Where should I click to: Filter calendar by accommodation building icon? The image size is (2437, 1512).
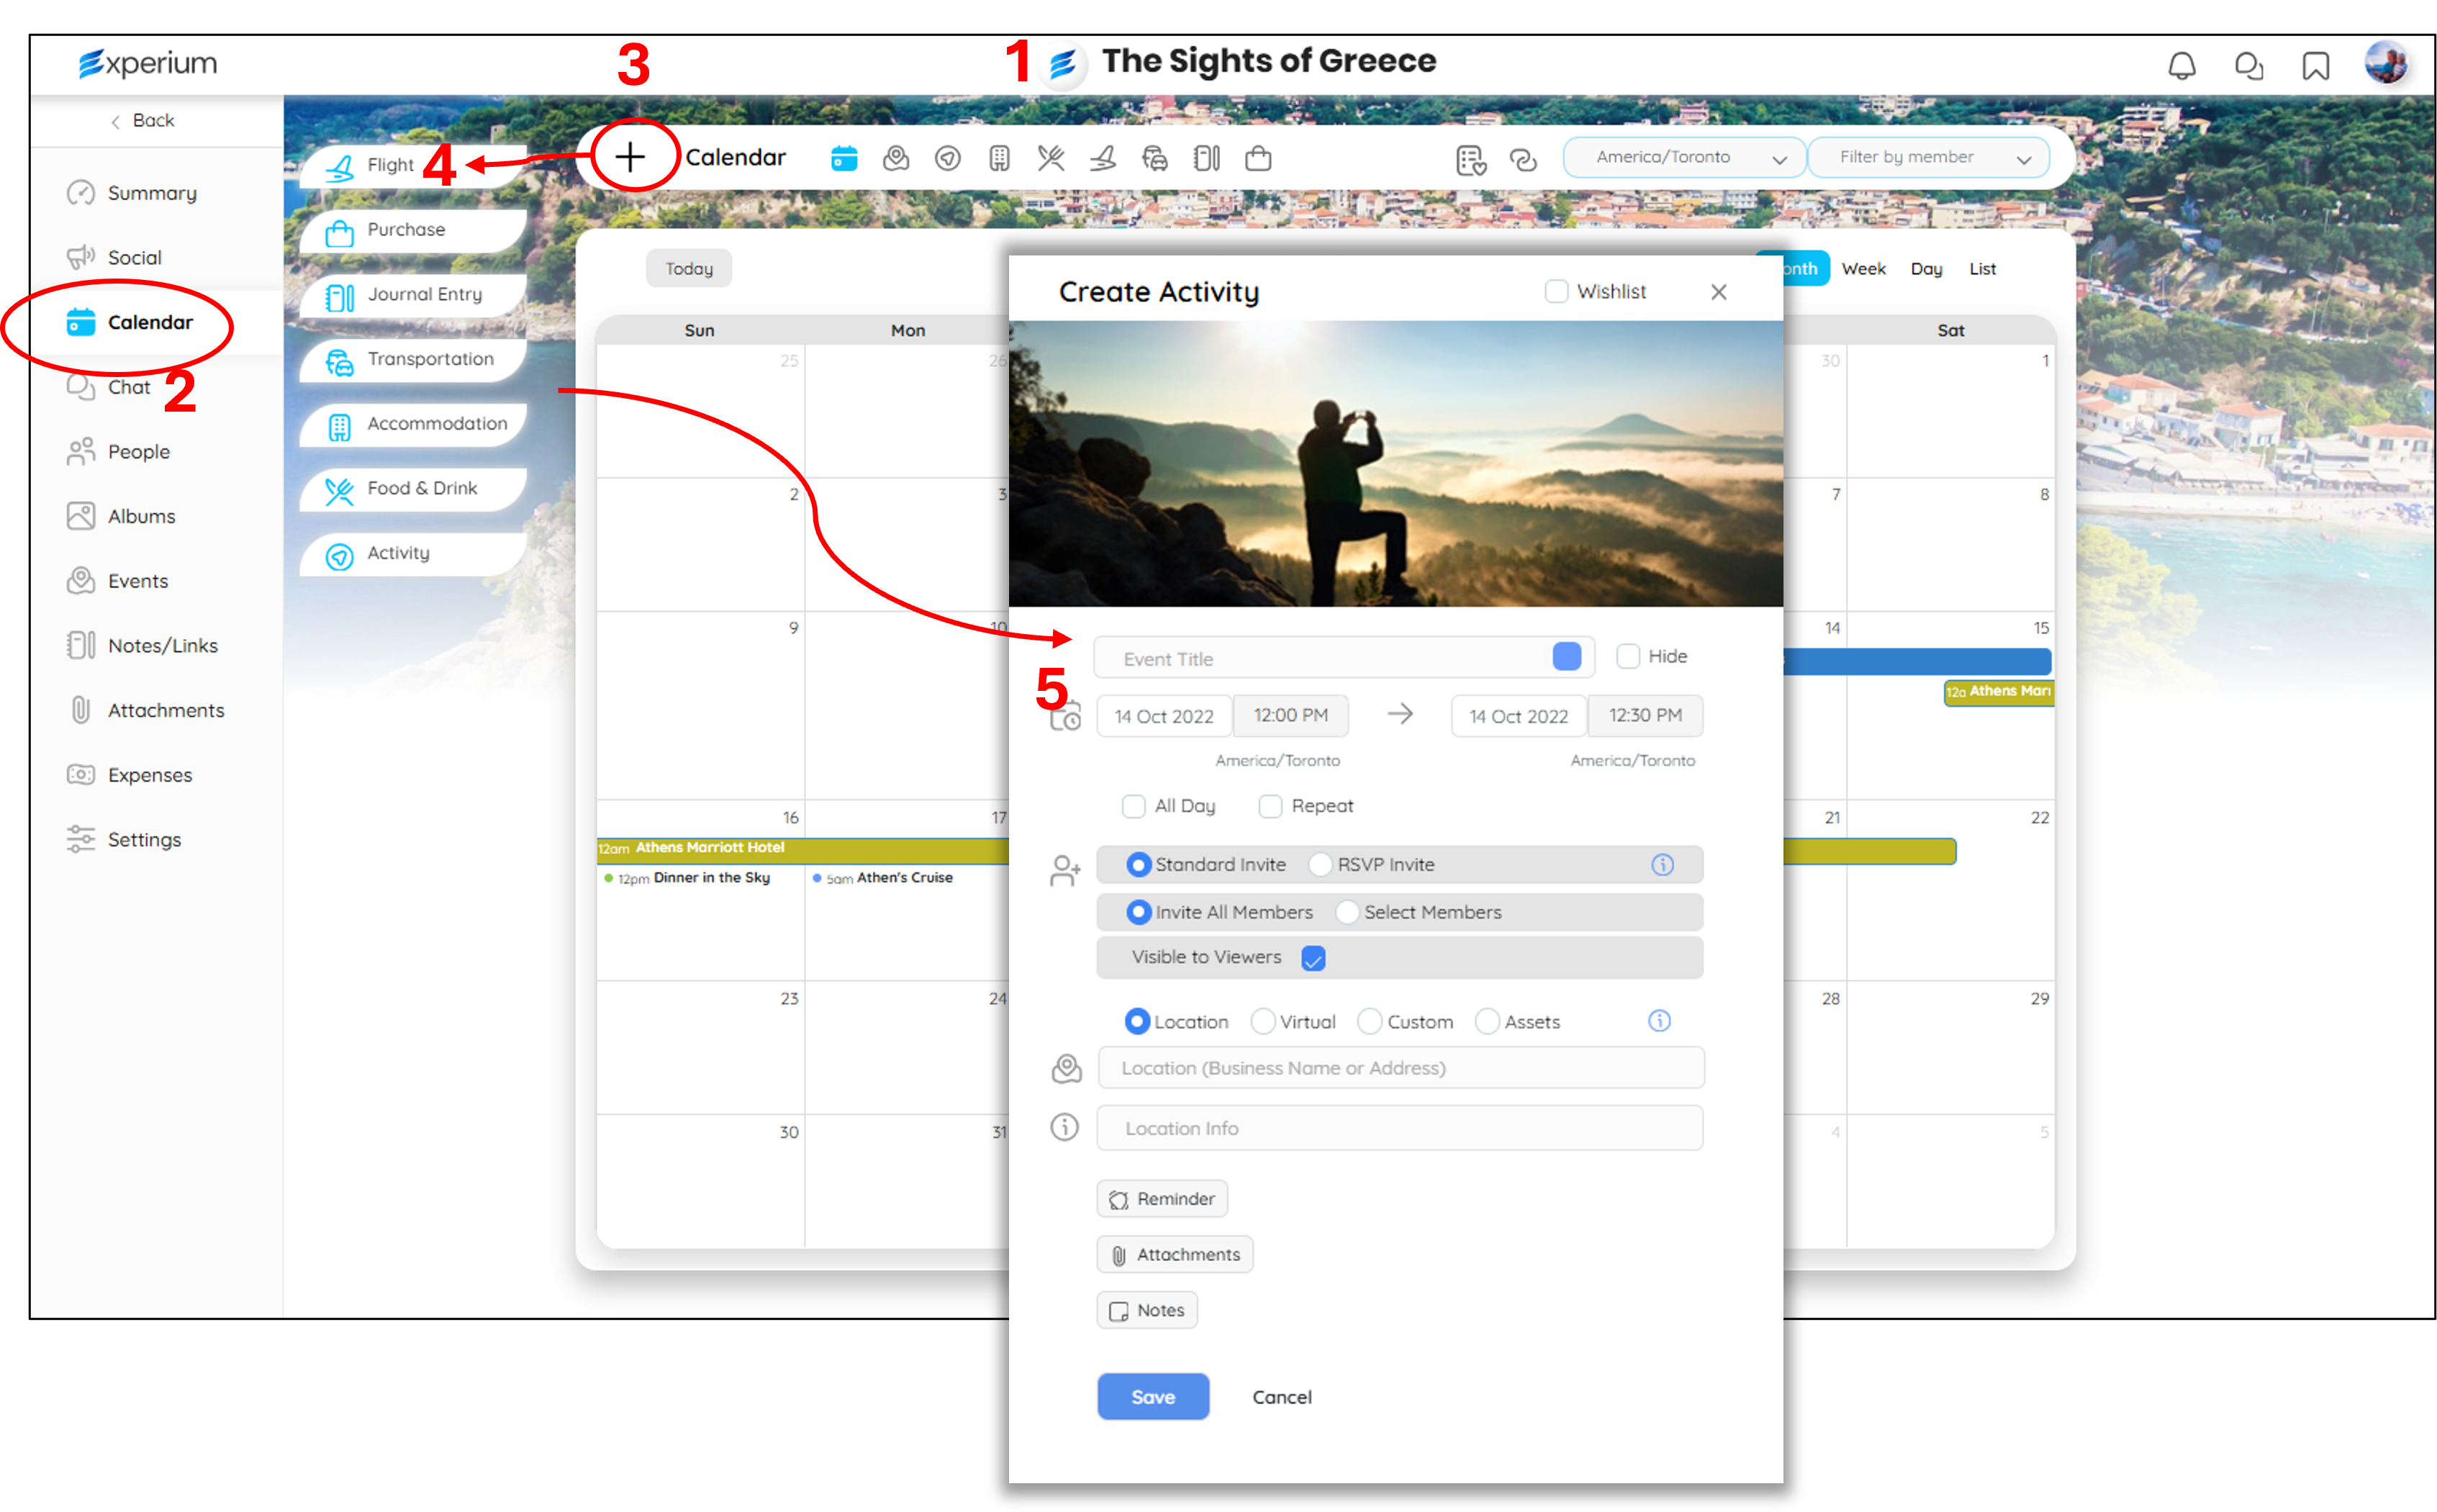999,158
